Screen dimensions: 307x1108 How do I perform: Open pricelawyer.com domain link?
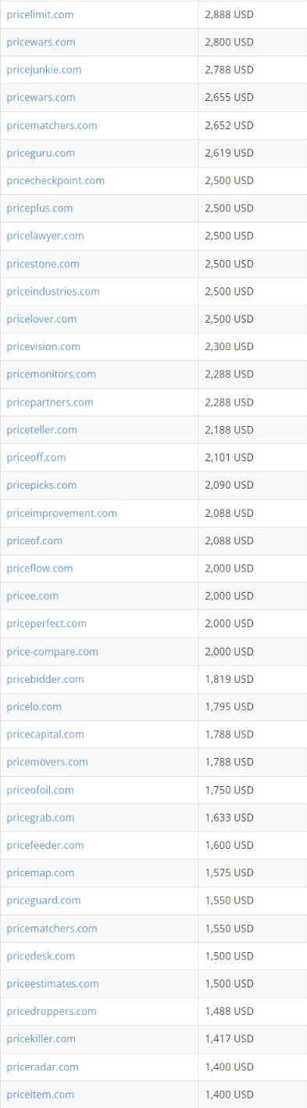(x=45, y=236)
